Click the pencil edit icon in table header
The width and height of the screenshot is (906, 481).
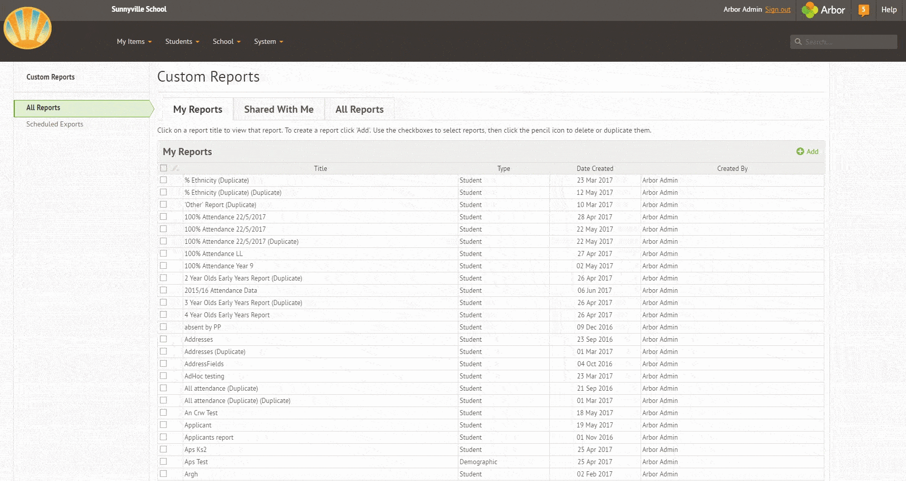175,168
